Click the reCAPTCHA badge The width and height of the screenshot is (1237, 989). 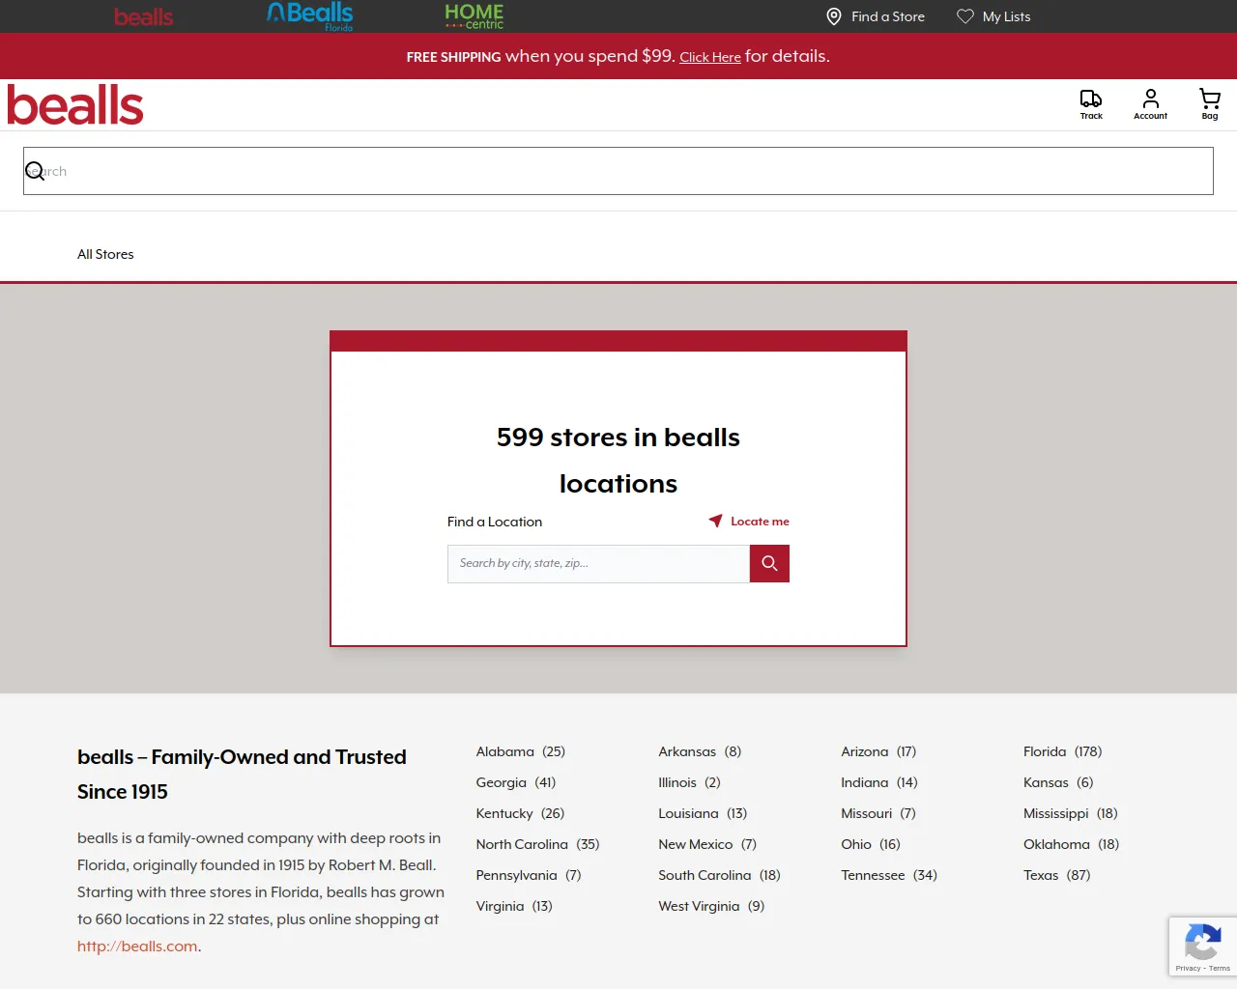click(1202, 947)
